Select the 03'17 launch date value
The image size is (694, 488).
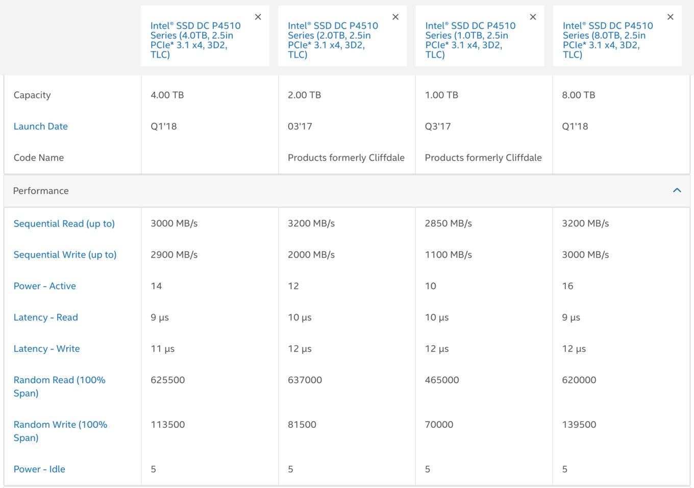point(300,126)
